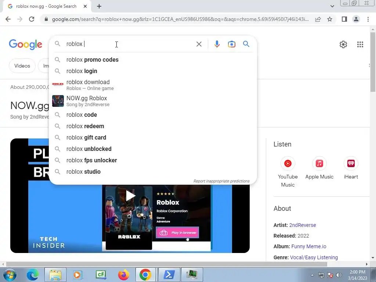
Task: Open the Windows Start button
Action: tap(9, 275)
